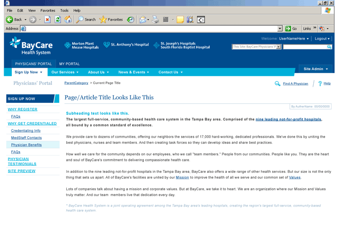Open the This Site search scope dropdown

click(279, 46)
